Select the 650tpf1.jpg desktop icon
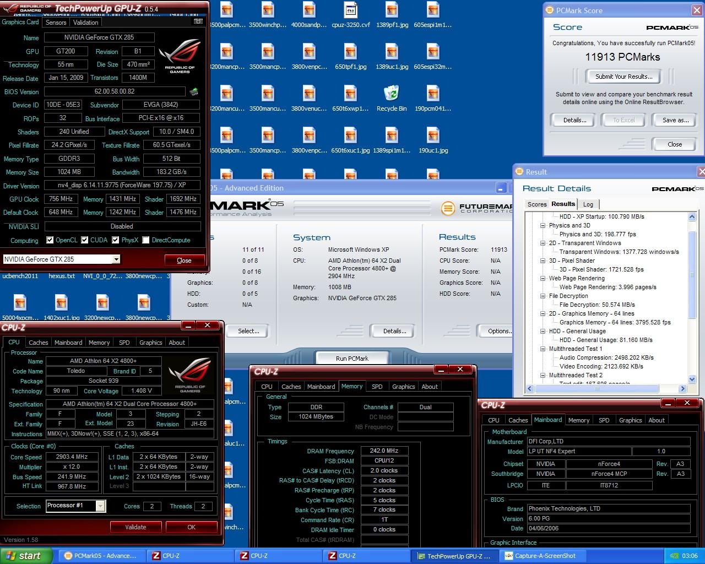This screenshot has width=705, height=564. pyautogui.click(x=350, y=57)
